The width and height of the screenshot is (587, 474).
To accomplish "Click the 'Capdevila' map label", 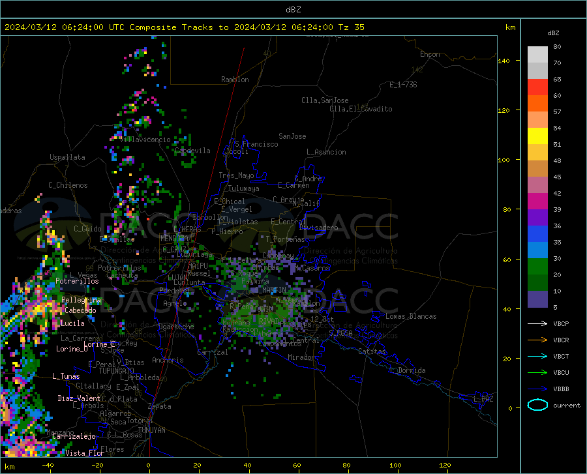I will pyautogui.click(x=192, y=151).
